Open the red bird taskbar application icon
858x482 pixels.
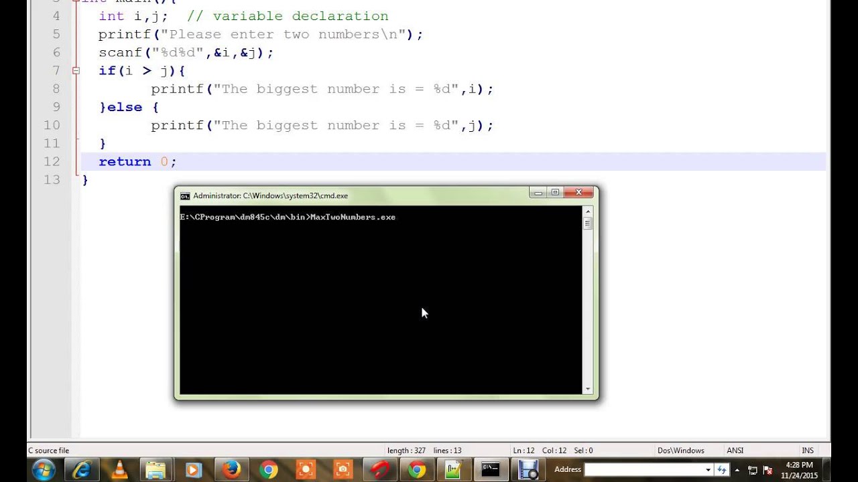[x=380, y=469]
